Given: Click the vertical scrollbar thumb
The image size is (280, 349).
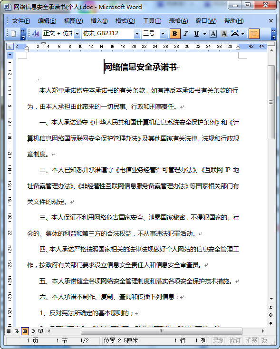Looking at the screenshot, I should point(271,102).
